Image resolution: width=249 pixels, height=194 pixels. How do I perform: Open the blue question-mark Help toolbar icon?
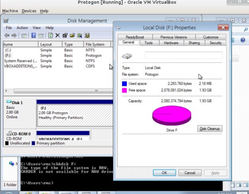point(34,35)
